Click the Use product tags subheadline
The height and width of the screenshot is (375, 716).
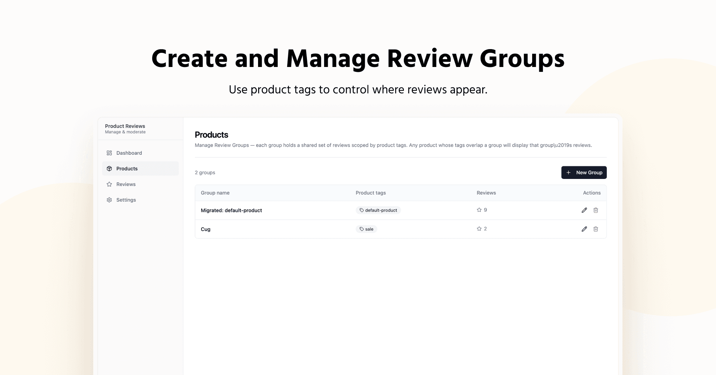click(358, 90)
